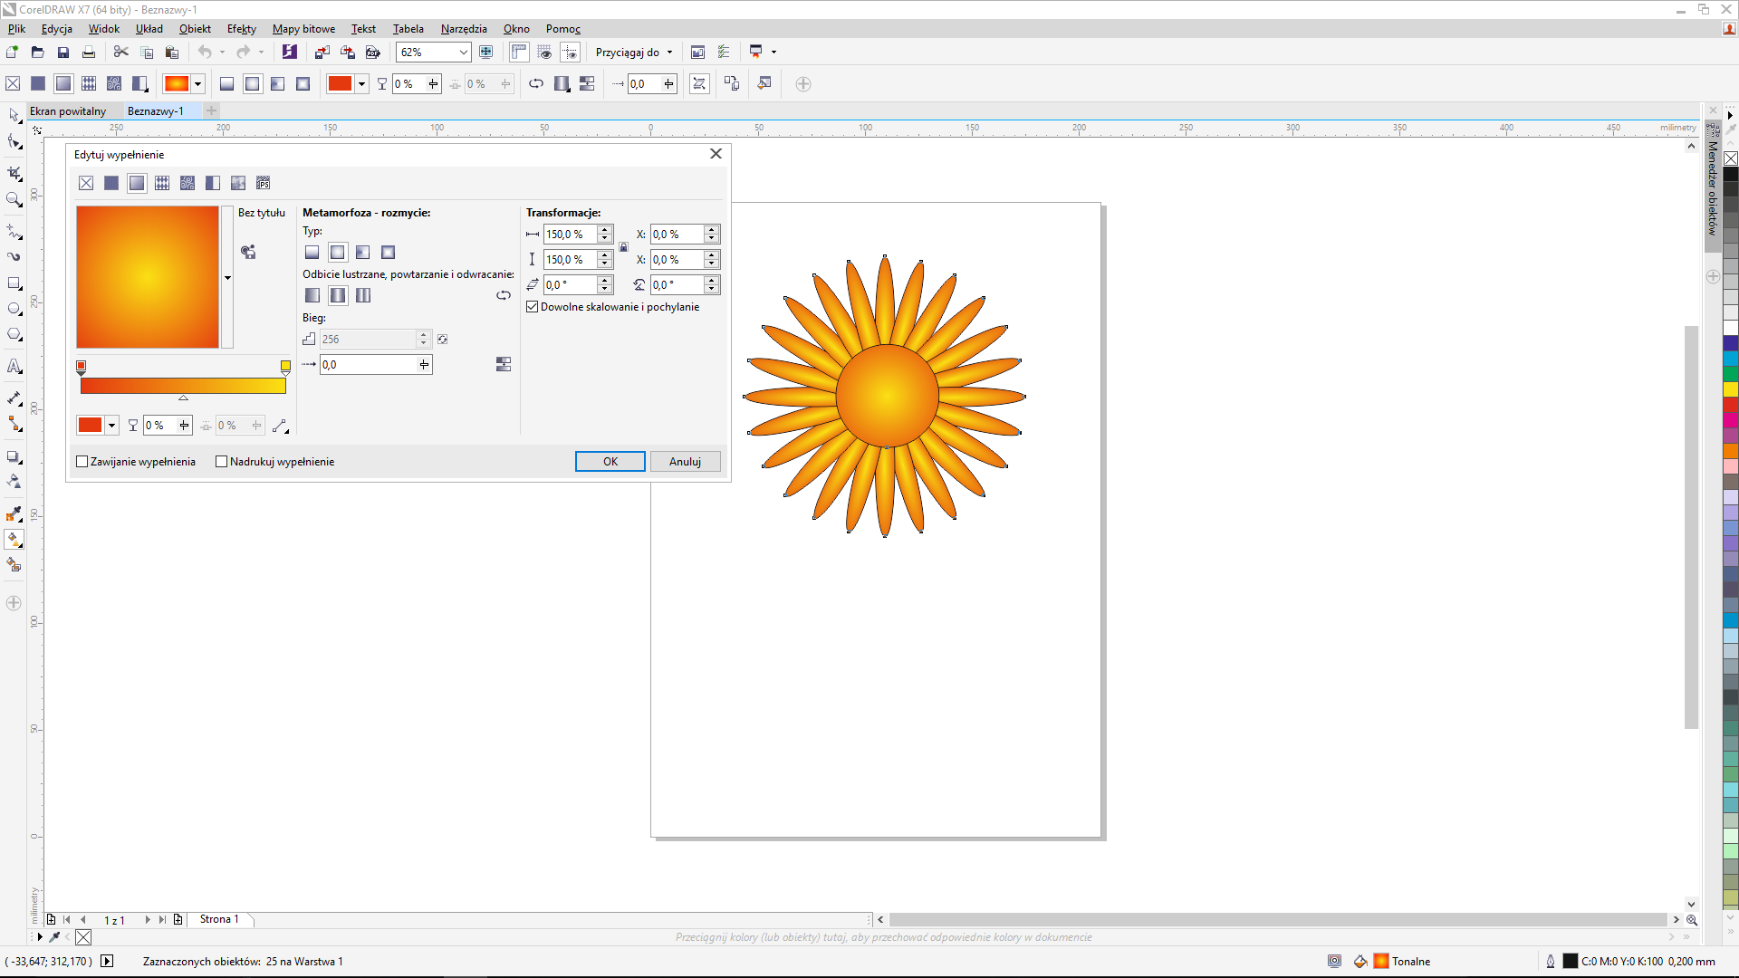
Task: Select two-color pattern fill type in dialog
Action: 213,183
